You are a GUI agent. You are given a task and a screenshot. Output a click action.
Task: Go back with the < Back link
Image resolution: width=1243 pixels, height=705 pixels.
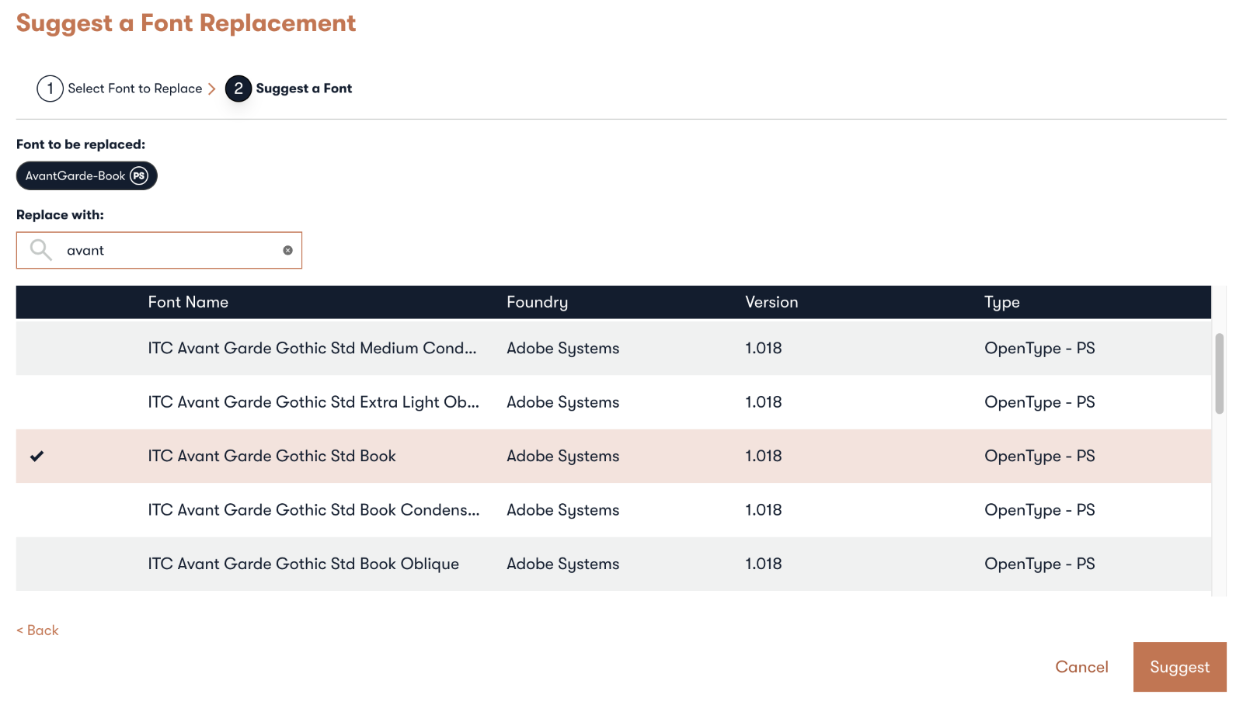pos(37,630)
